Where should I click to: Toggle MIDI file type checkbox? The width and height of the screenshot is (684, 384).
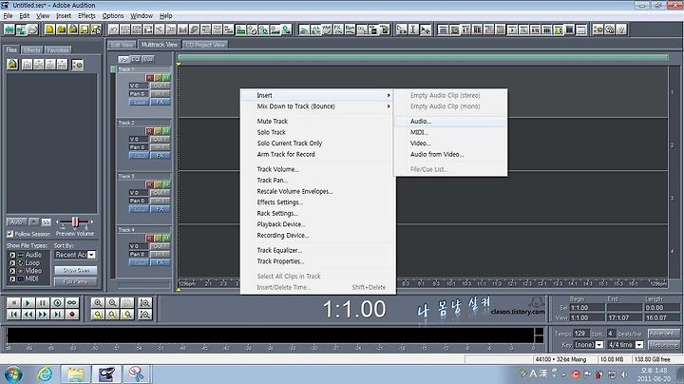click(12, 278)
